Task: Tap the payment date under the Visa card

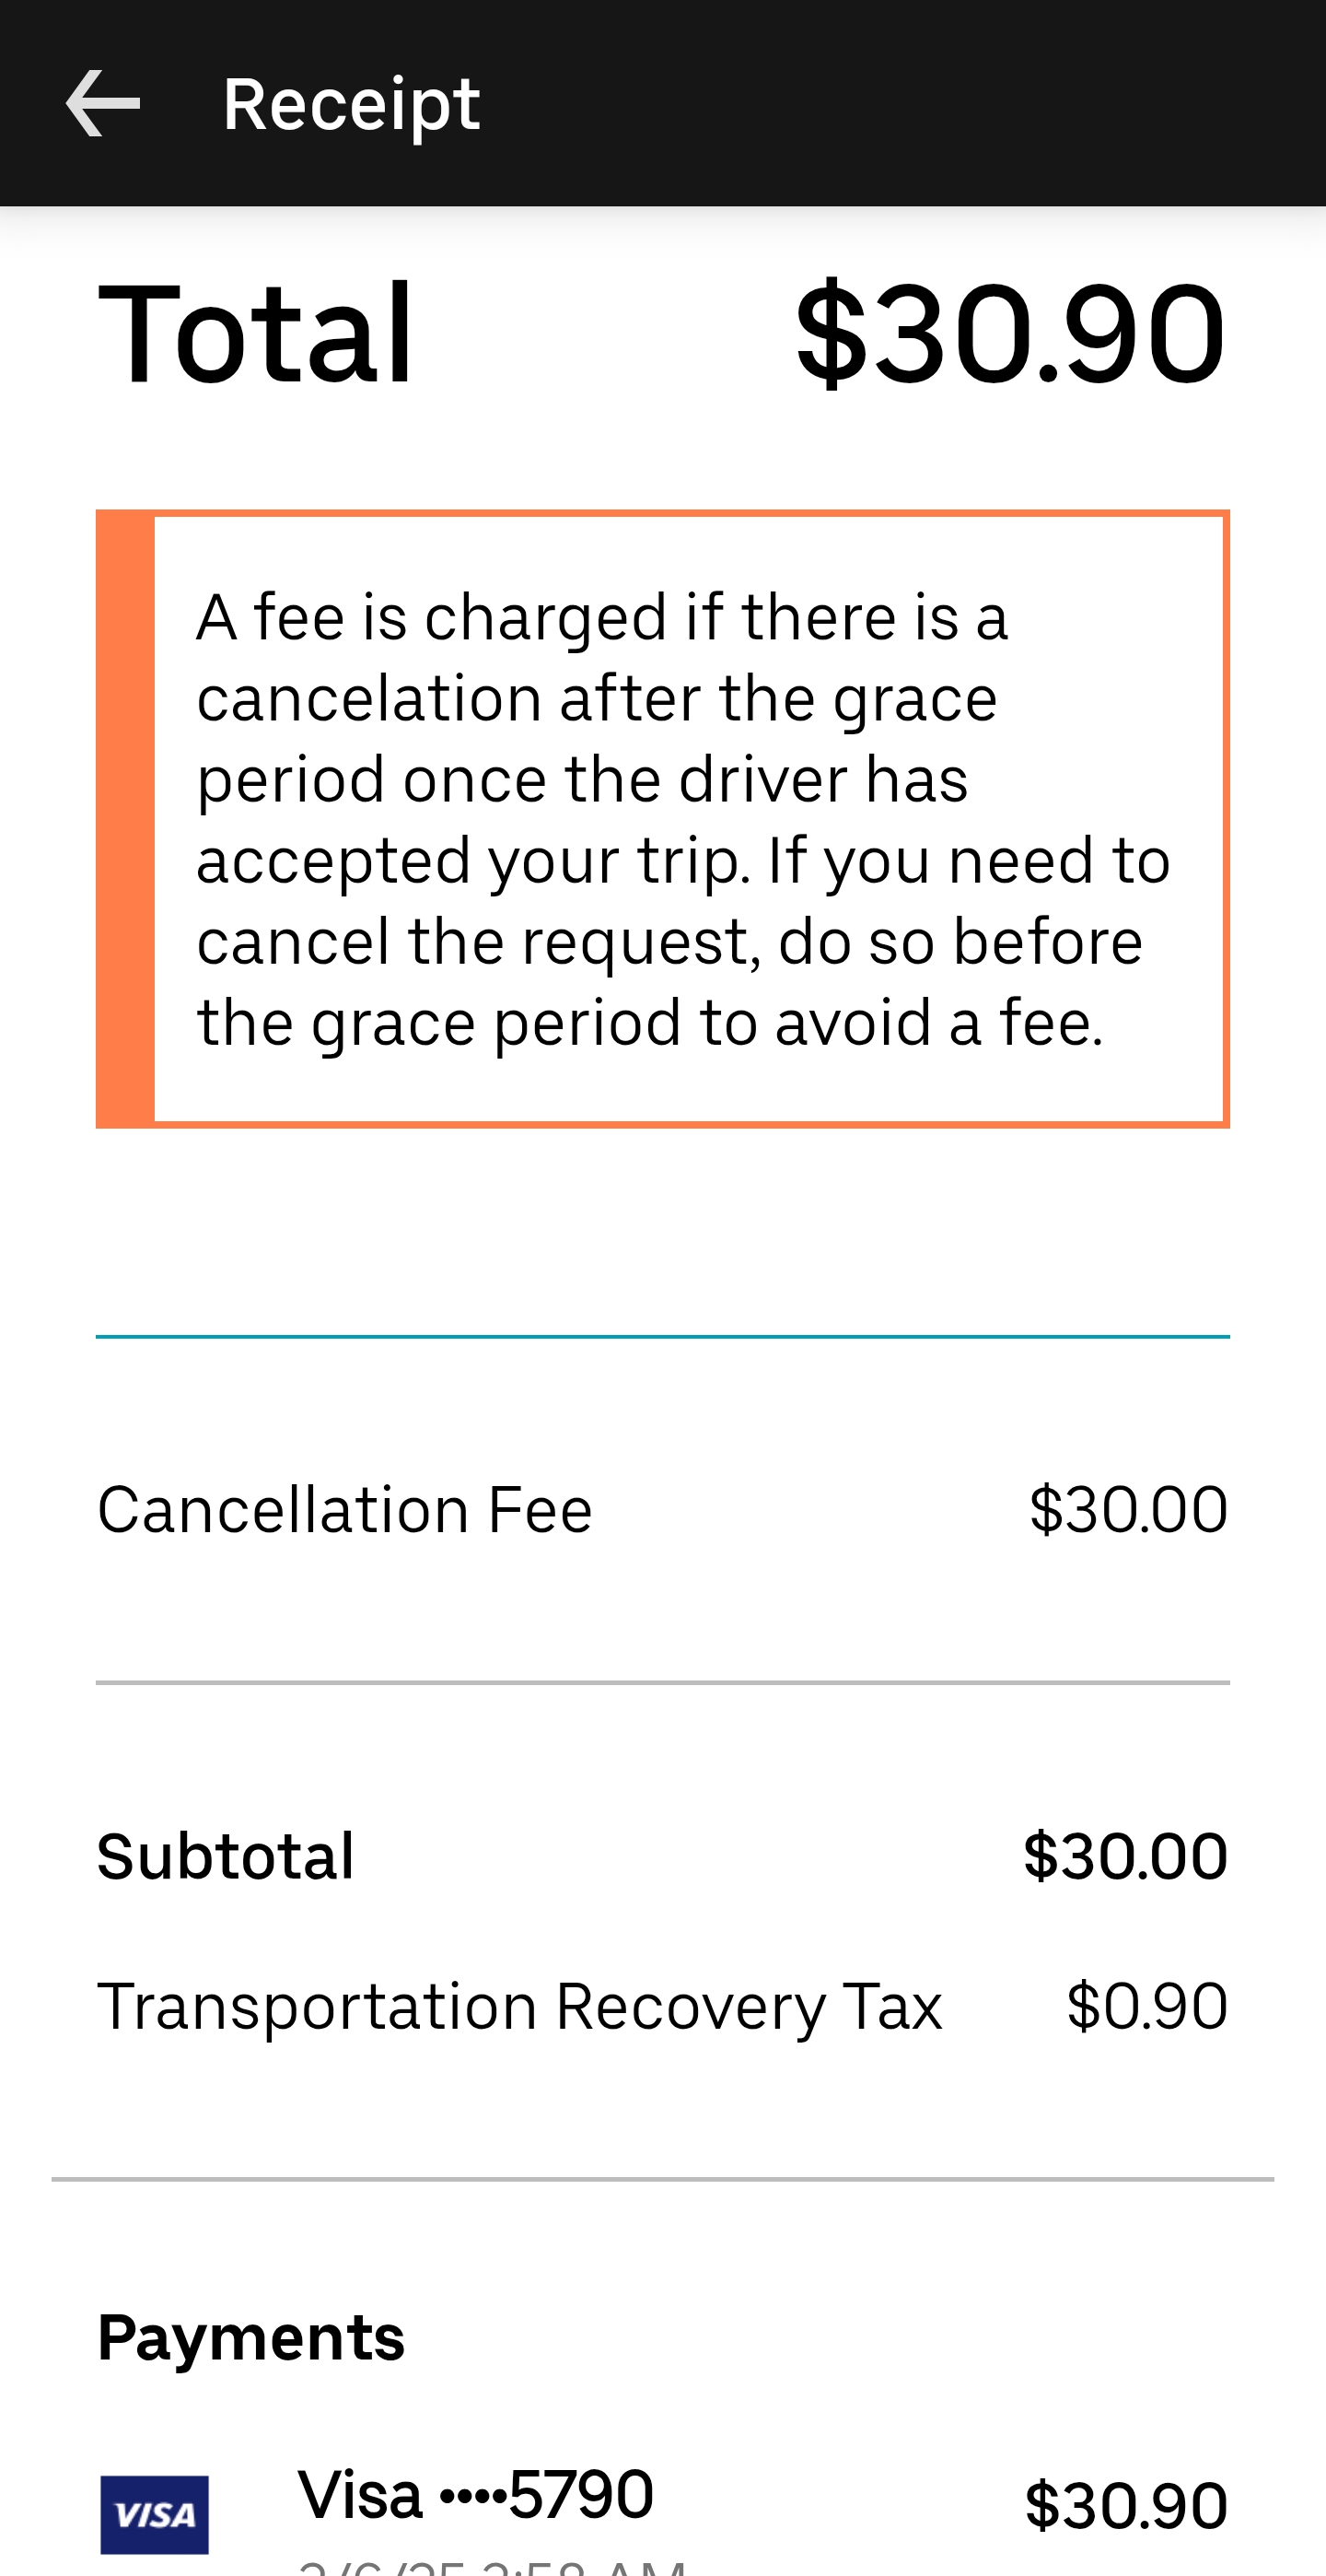Action: click(x=492, y=2566)
